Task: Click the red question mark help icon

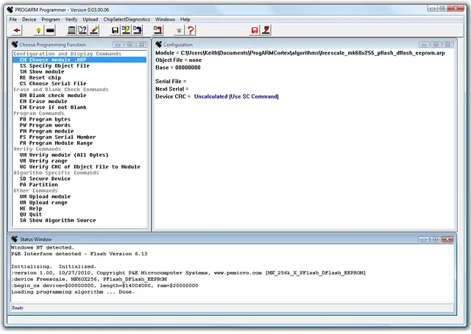Action: [x=191, y=30]
